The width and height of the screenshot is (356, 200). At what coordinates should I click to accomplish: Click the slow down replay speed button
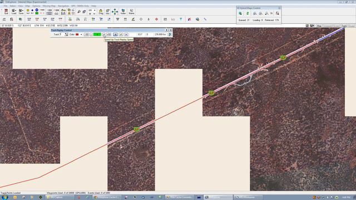(x=91, y=34)
